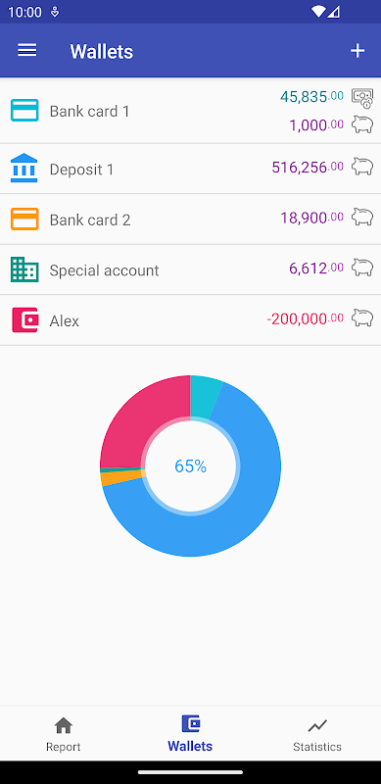Tap the plus icon to add wallet
Screen dimensions: 381x784
[357, 51]
